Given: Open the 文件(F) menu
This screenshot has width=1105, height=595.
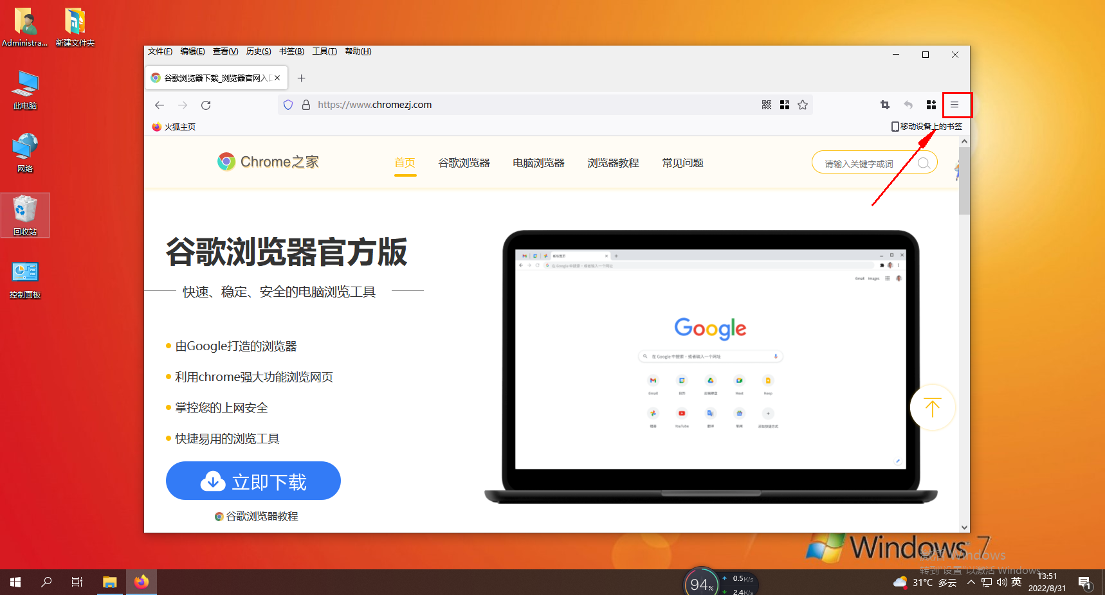Looking at the screenshot, I should point(160,51).
